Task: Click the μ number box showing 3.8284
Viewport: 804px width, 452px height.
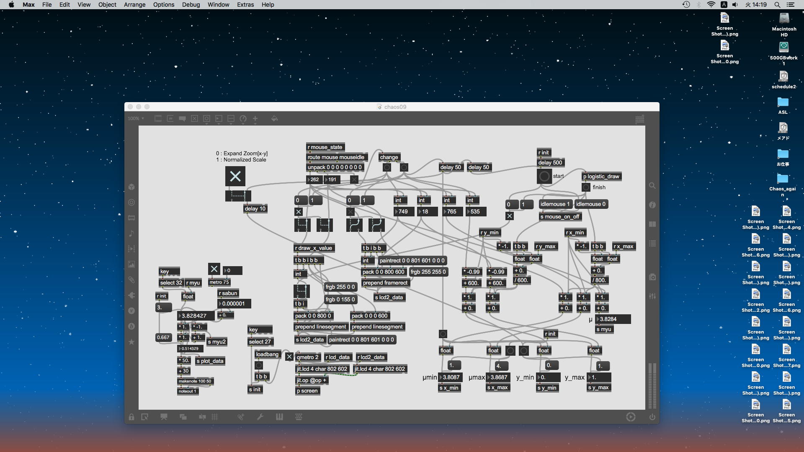Action: [613, 319]
